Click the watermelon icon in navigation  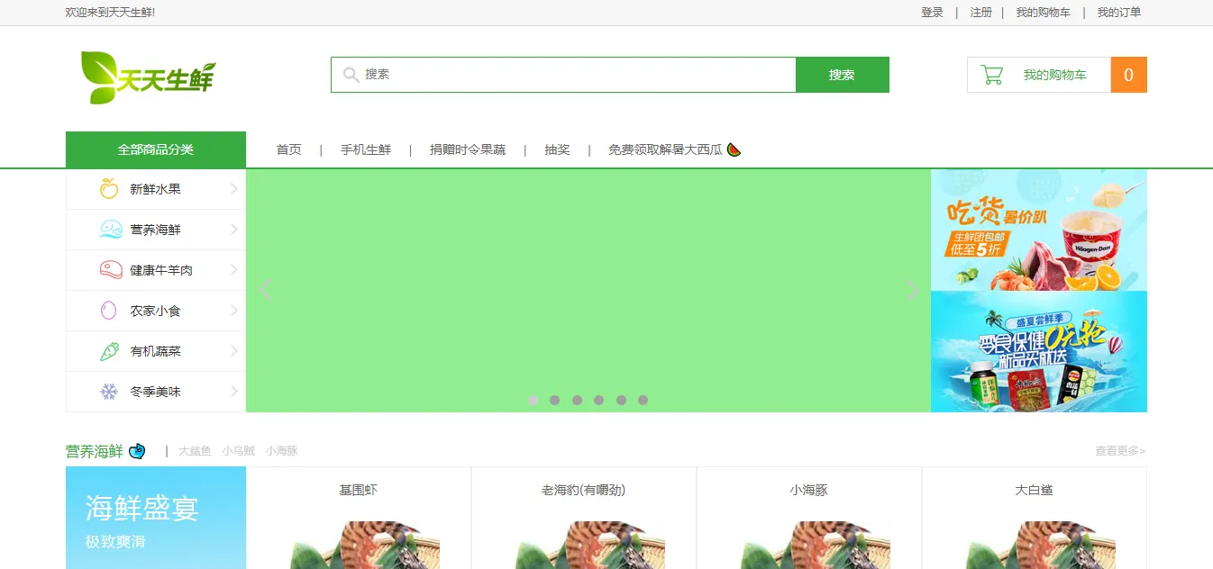pyautogui.click(x=734, y=149)
